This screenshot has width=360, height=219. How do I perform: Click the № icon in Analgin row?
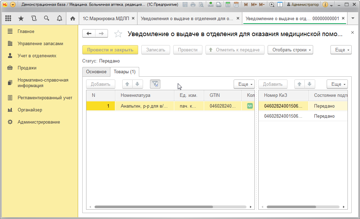pos(250,106)
